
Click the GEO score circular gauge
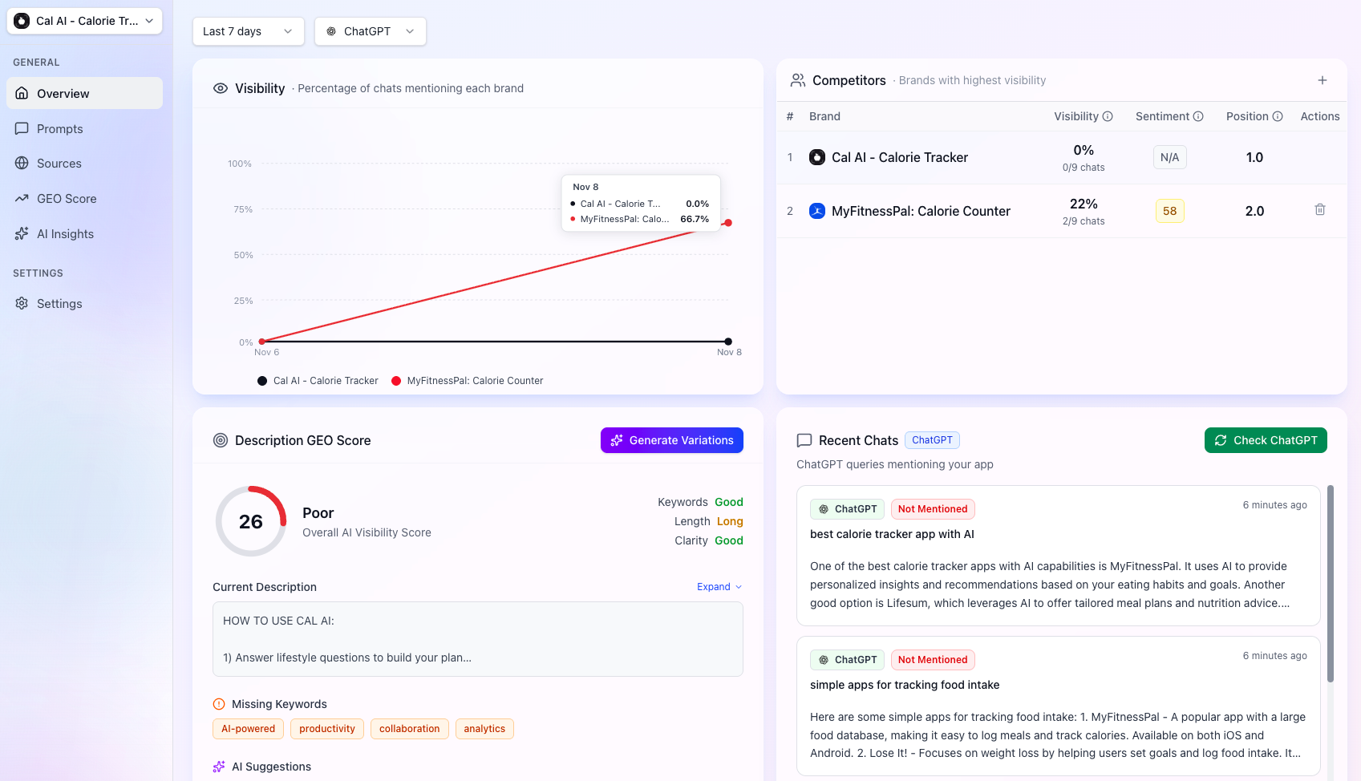click(251, 521)
